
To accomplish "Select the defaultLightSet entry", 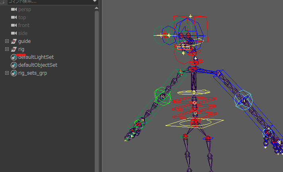I will (x=36, y=57).
